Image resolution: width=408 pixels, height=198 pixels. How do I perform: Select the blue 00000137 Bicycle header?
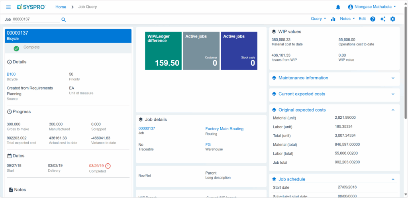pos(68,36)
